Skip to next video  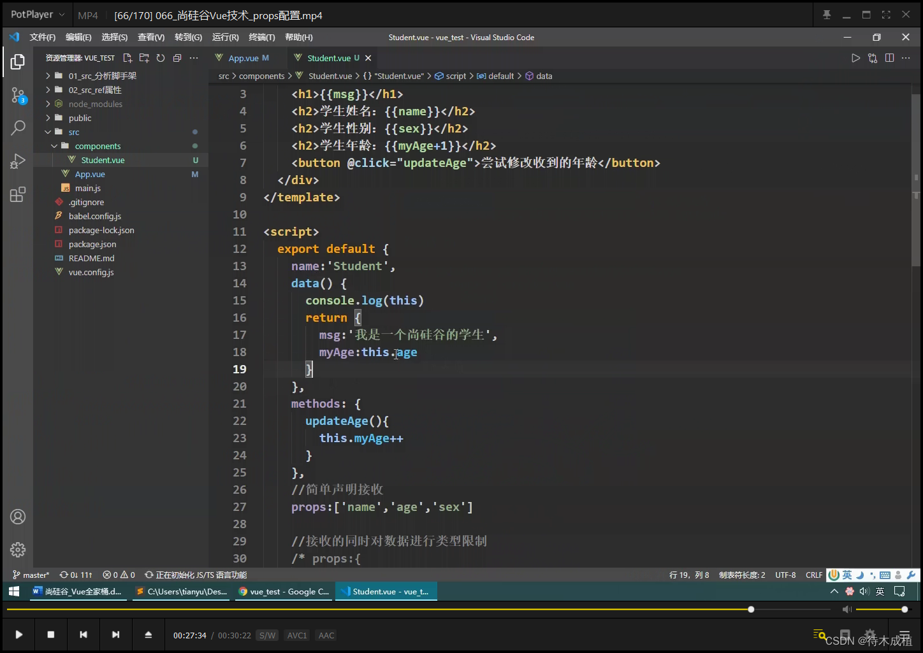click(115, 635)
